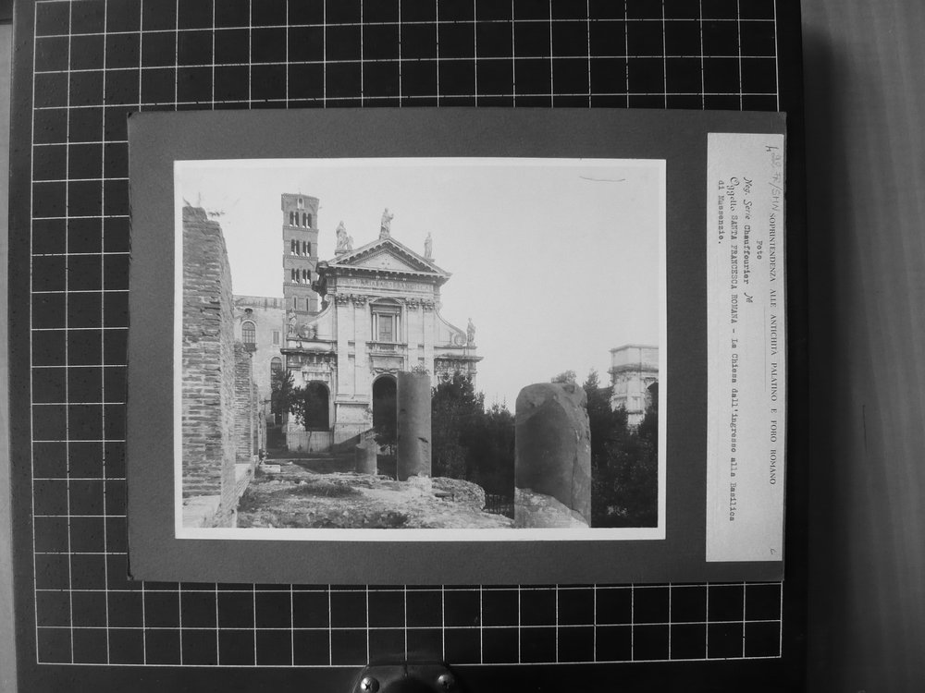Click the short column stump beside the tall column
Image resolution: width=925 pixels, height=693 pixels.
coord(365,458)
